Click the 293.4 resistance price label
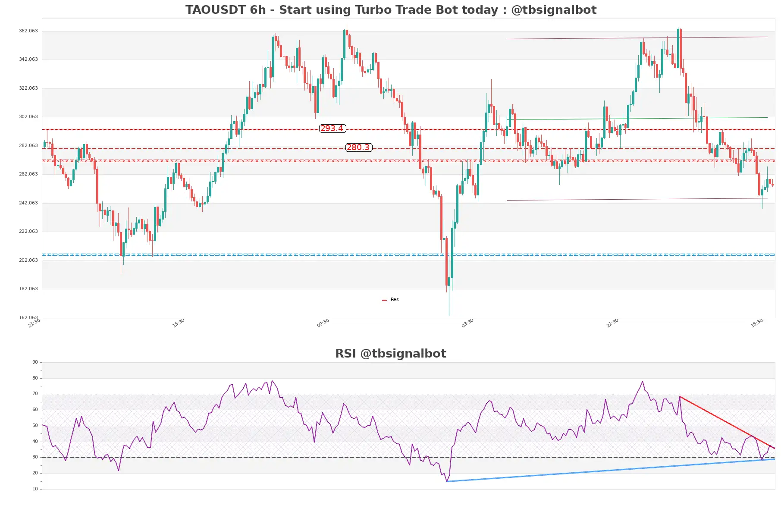This screenshot has height=521, width=781. (x=332, y=129)
